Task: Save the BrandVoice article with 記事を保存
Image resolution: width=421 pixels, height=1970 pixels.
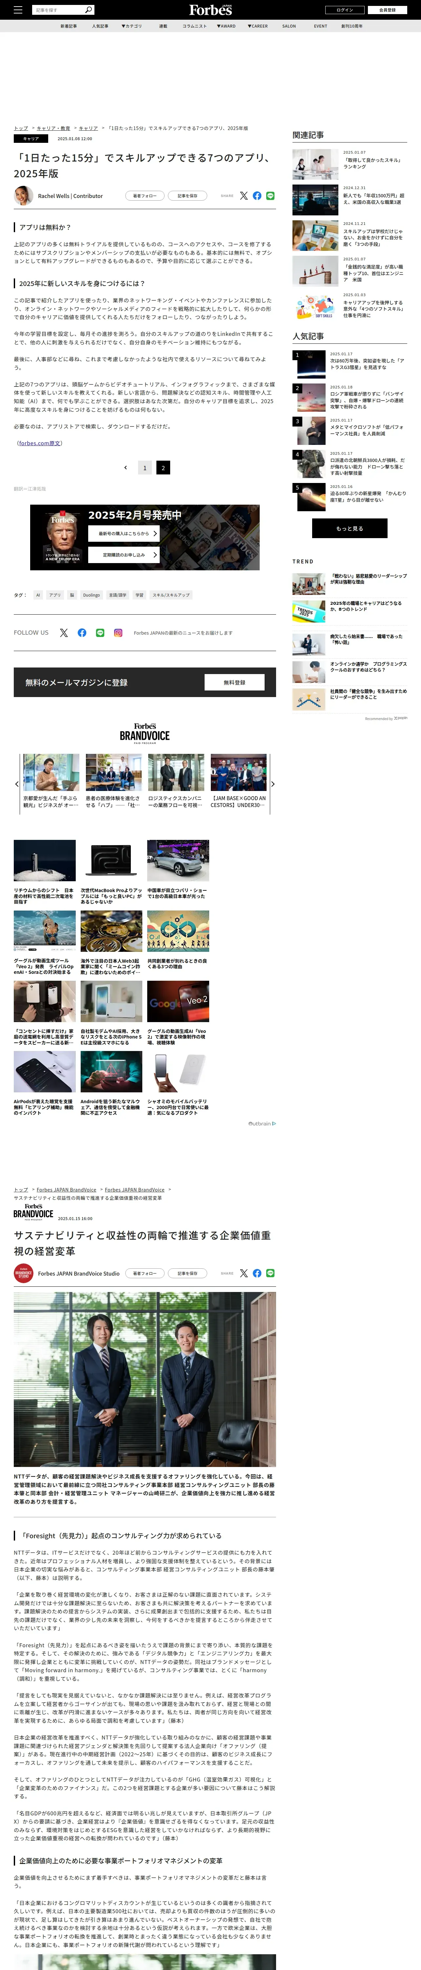Action: (x=187, y=1273)
